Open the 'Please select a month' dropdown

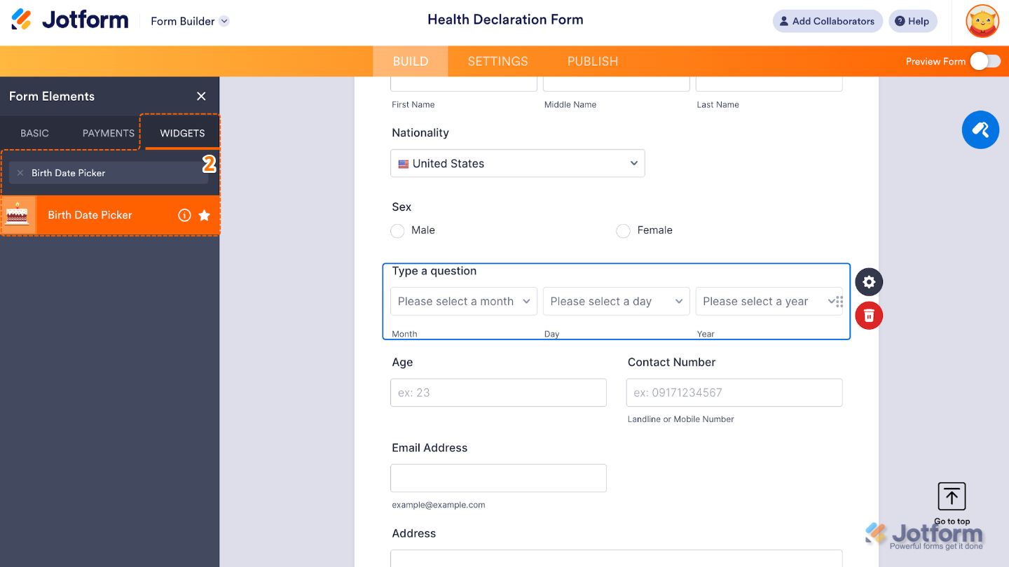(x=463, y=301)
